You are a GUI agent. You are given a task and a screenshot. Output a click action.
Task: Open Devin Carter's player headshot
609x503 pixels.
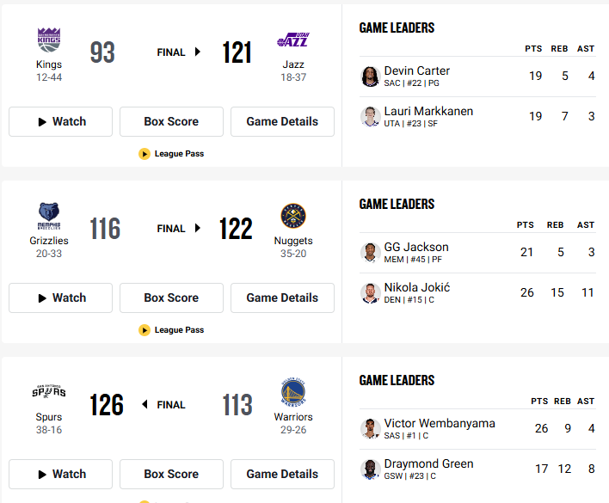[370, 77]
